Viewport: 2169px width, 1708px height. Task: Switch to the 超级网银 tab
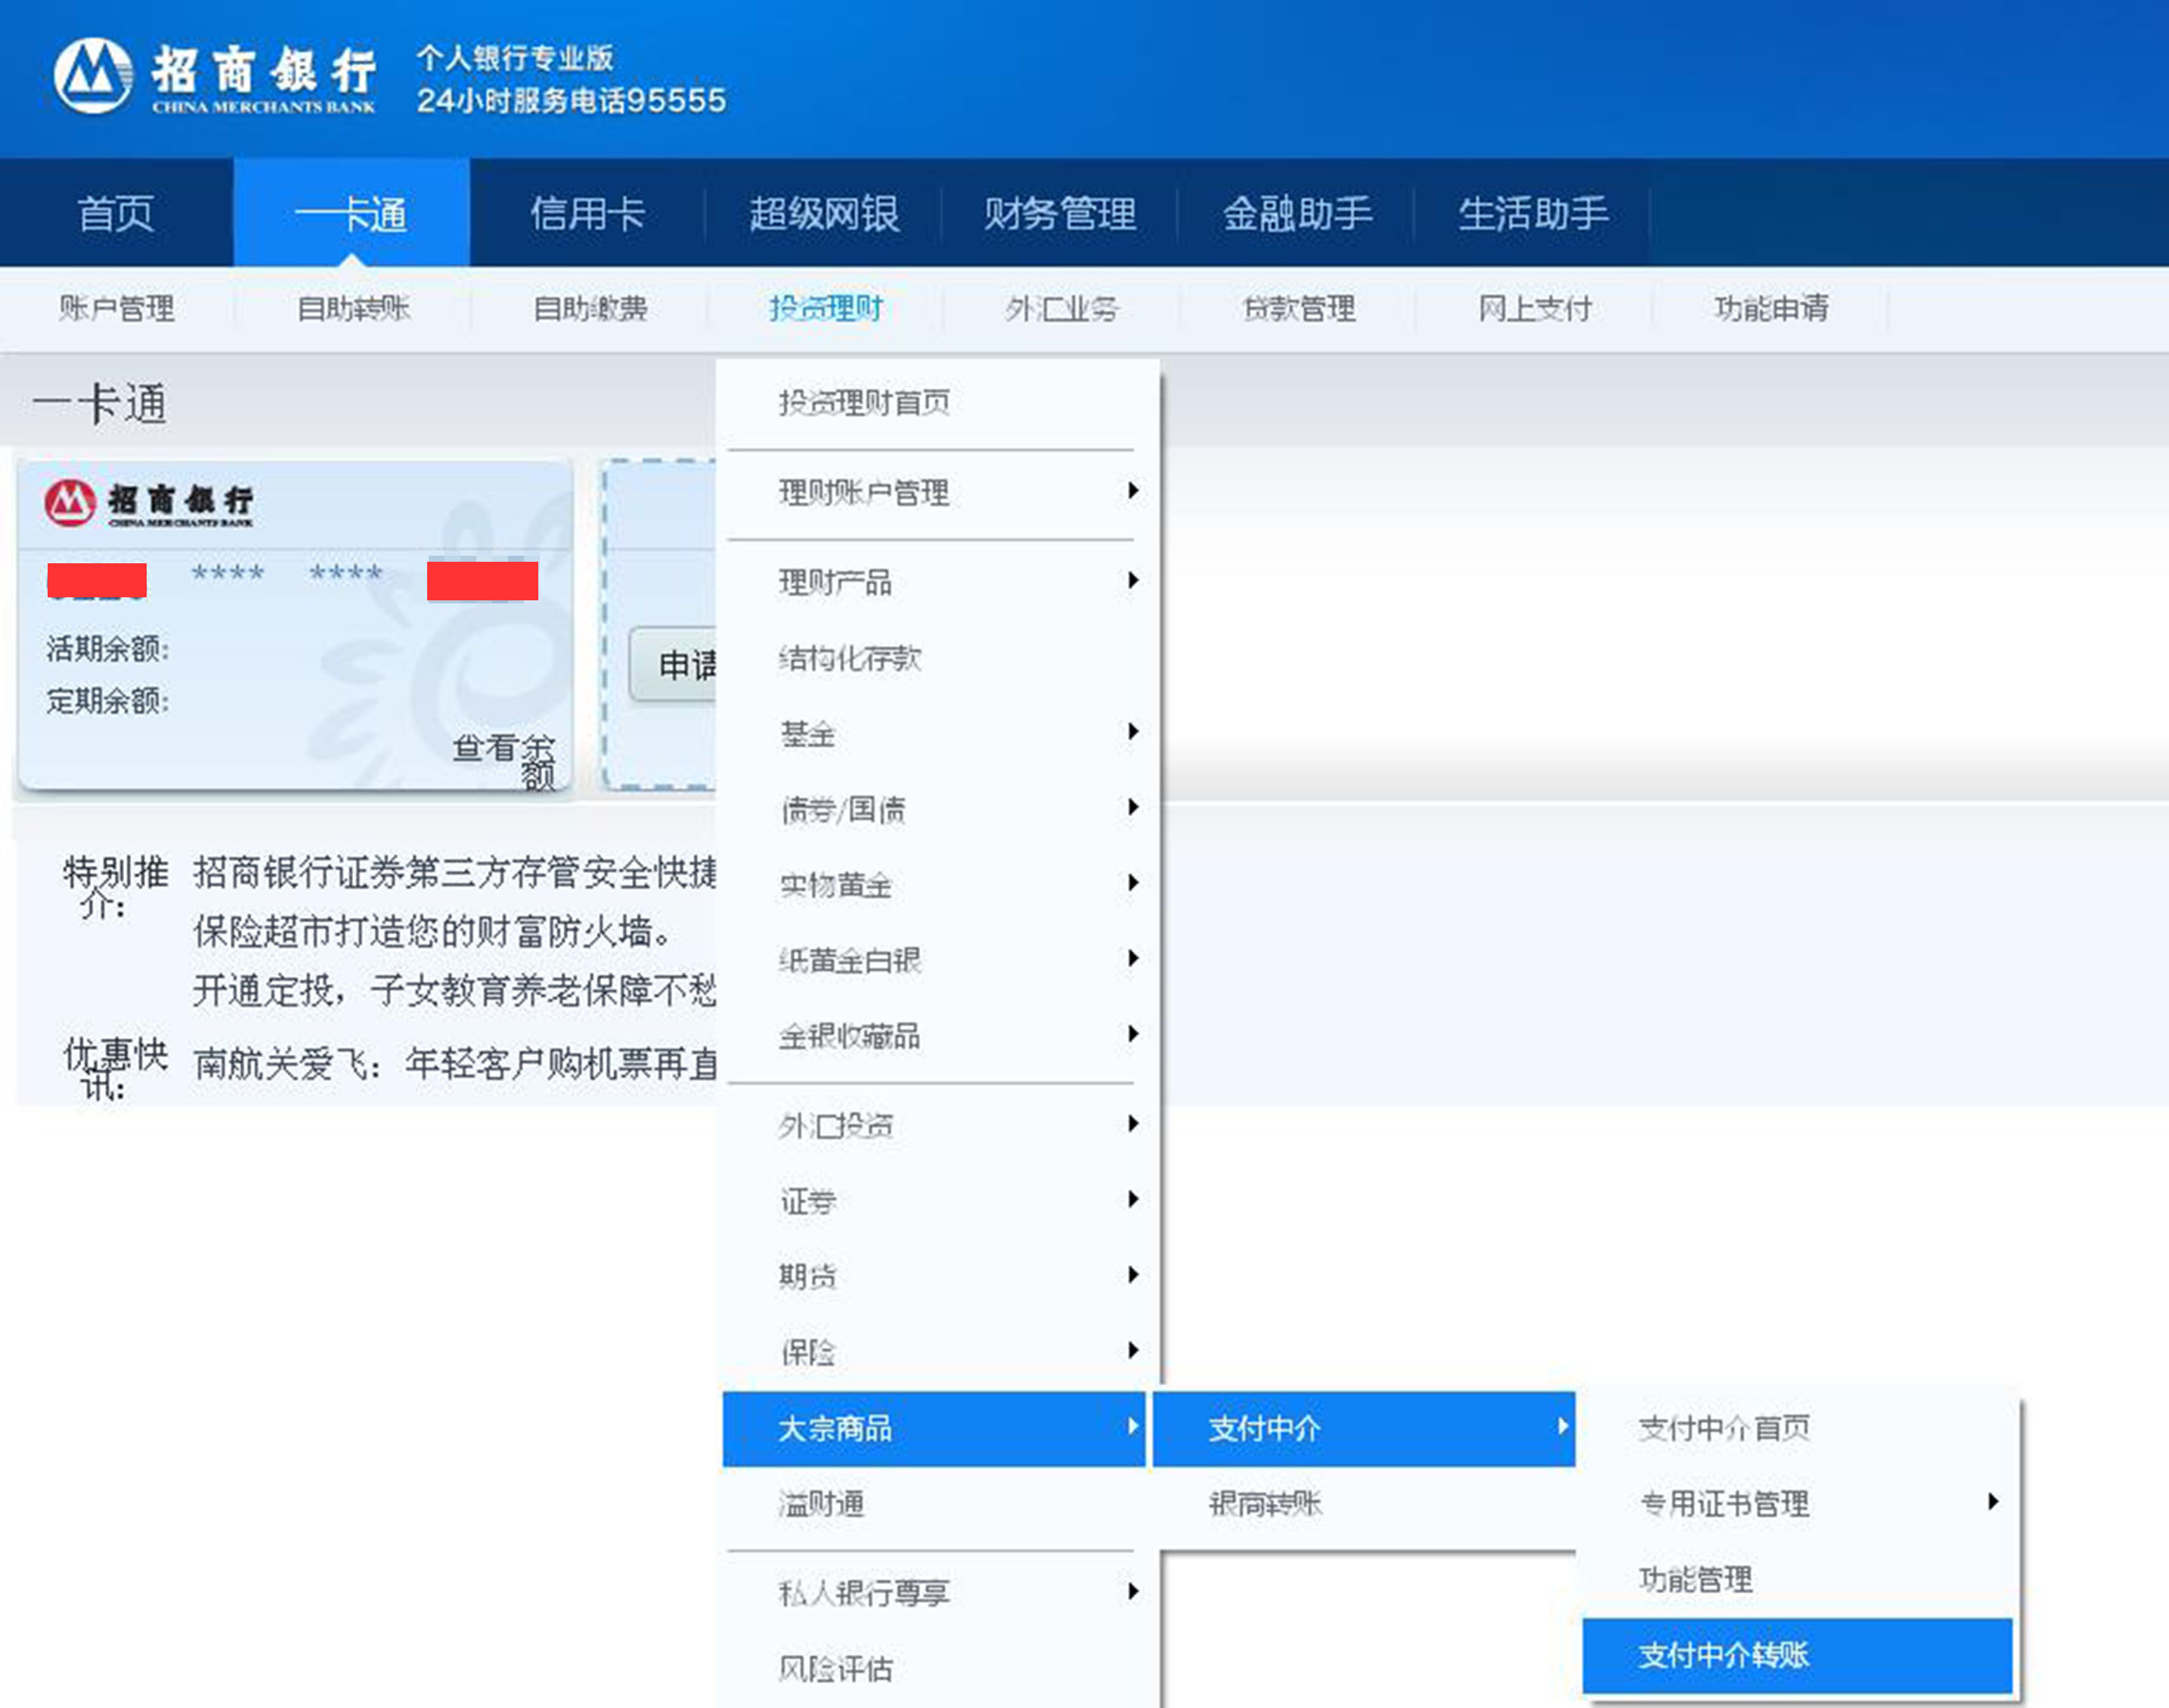coord(824,214)
